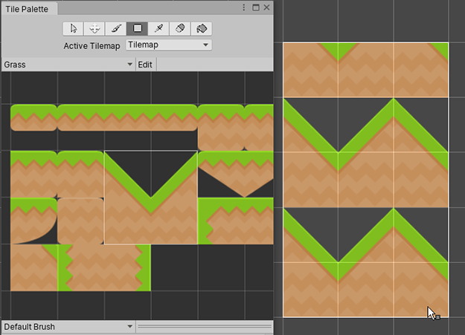Open the Tile Palette kebab options menu
This screenshot has width=465, height=335.
pos(244,7)
